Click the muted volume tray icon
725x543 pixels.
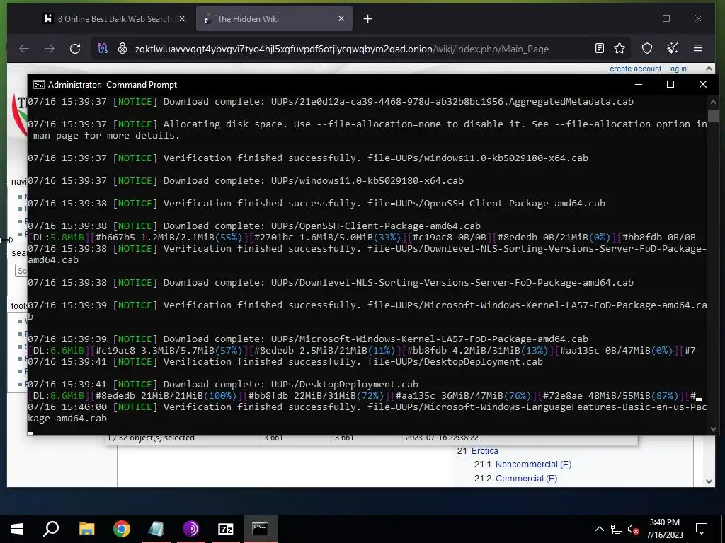[x=634, y=529]
